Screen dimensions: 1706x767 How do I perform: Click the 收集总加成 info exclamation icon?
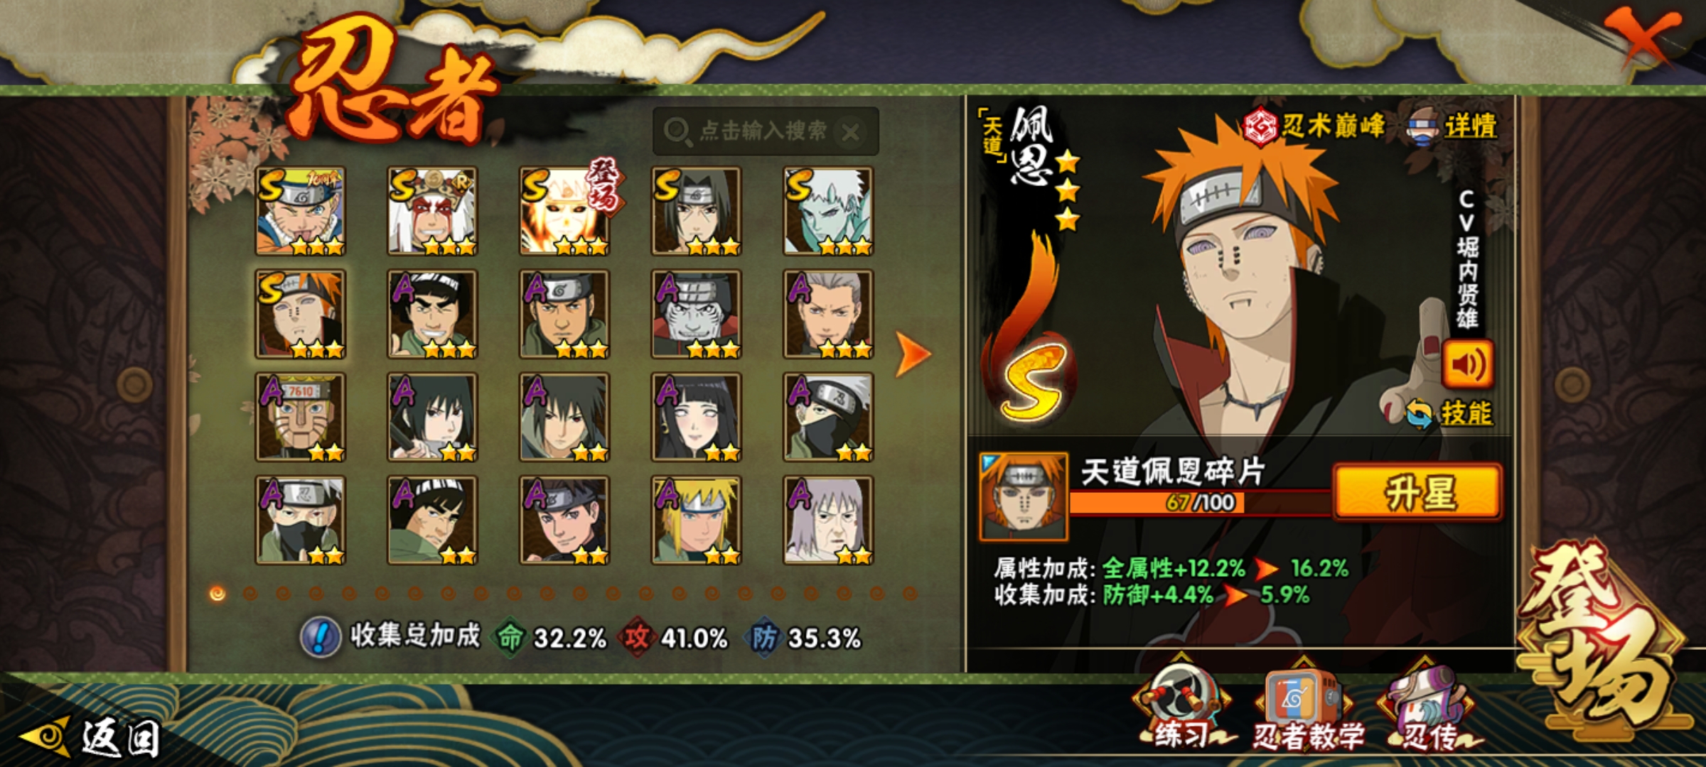[320, 637]
